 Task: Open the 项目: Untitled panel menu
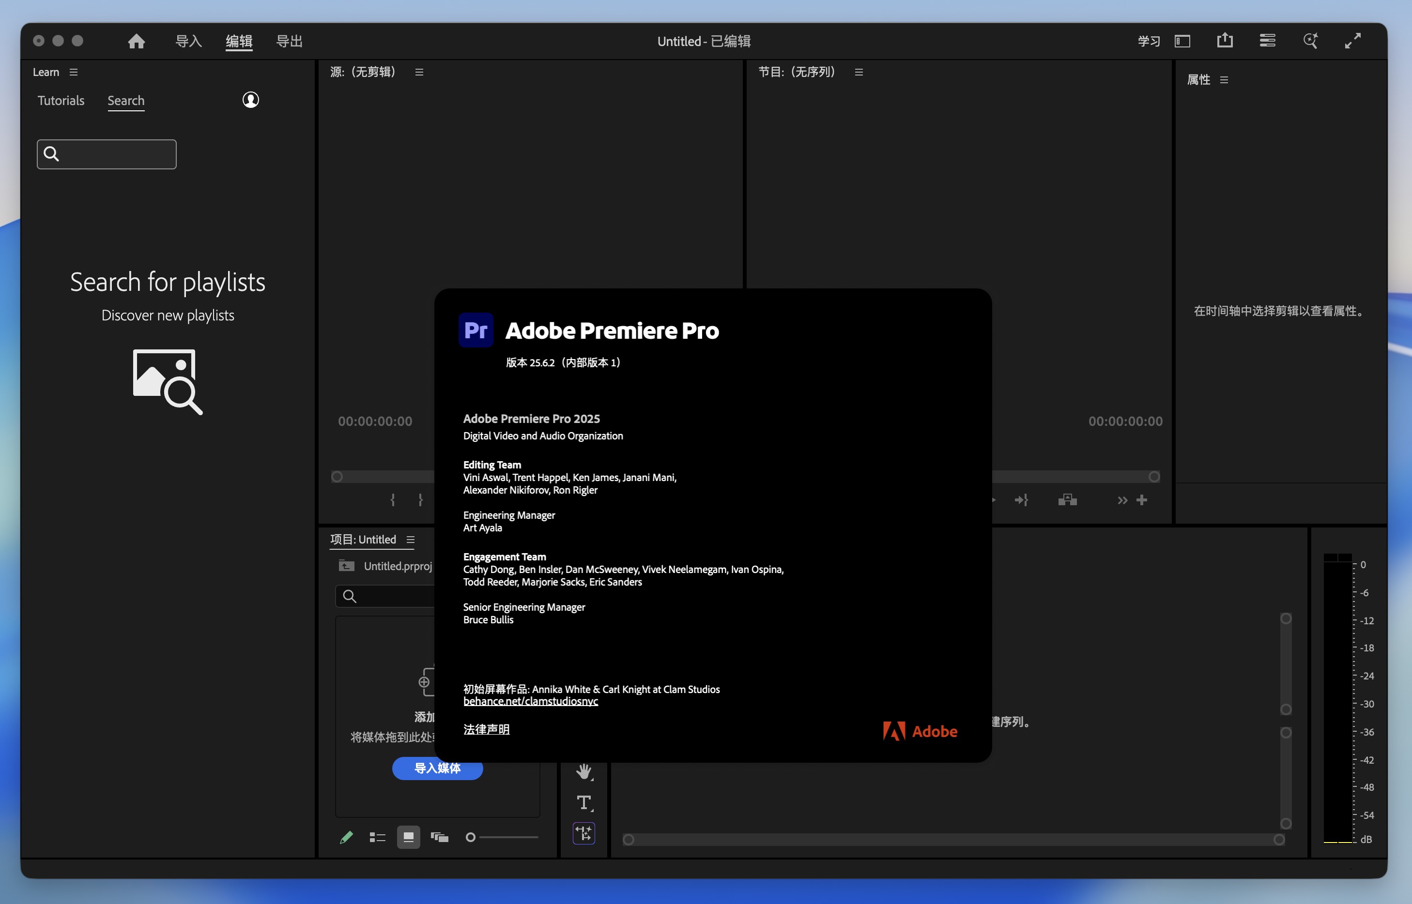[x=411, y=540]
